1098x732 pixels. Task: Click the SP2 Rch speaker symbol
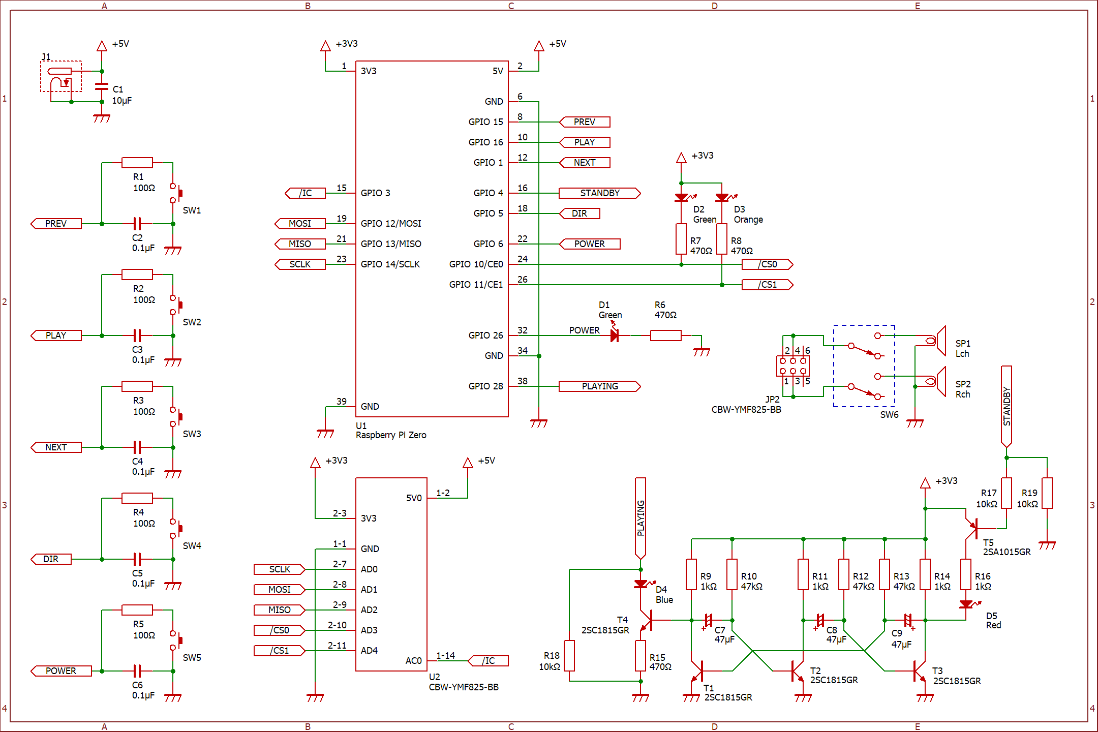point(935,381)
